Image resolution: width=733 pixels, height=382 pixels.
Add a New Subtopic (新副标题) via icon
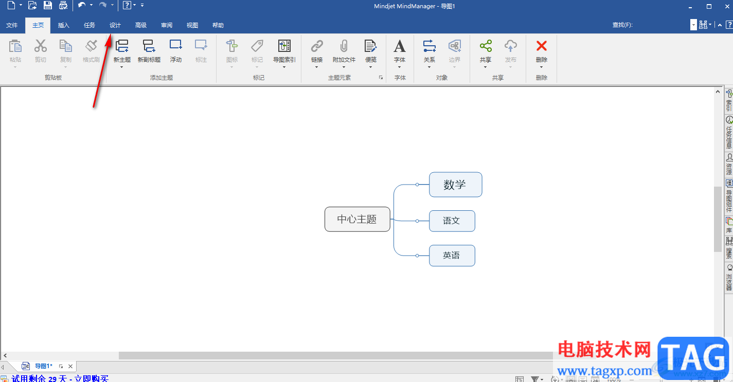149,46
